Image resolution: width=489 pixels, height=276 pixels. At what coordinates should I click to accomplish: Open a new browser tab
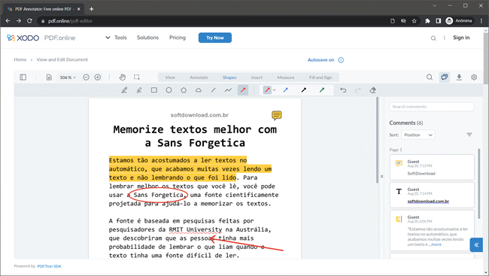pyautogui.click(x=91, y=9)
